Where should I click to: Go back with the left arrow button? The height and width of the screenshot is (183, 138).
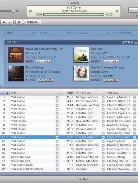[4, 22]
